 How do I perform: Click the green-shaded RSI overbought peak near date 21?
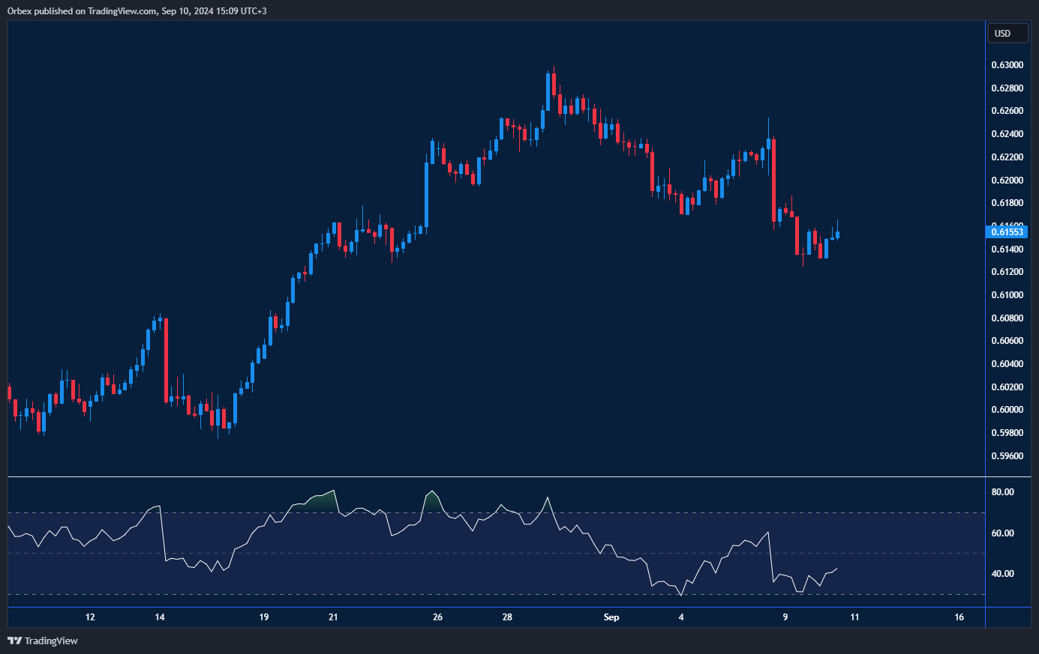[x=323, y=499]
